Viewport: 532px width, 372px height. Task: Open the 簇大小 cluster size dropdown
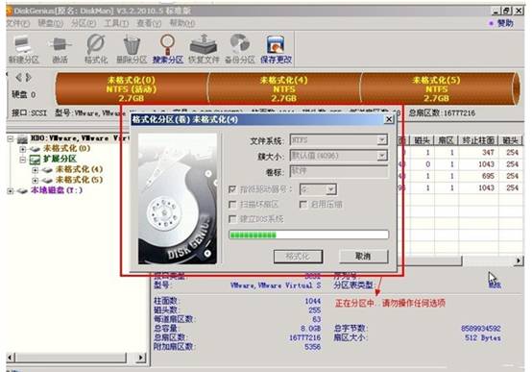[x=382, y=156]
